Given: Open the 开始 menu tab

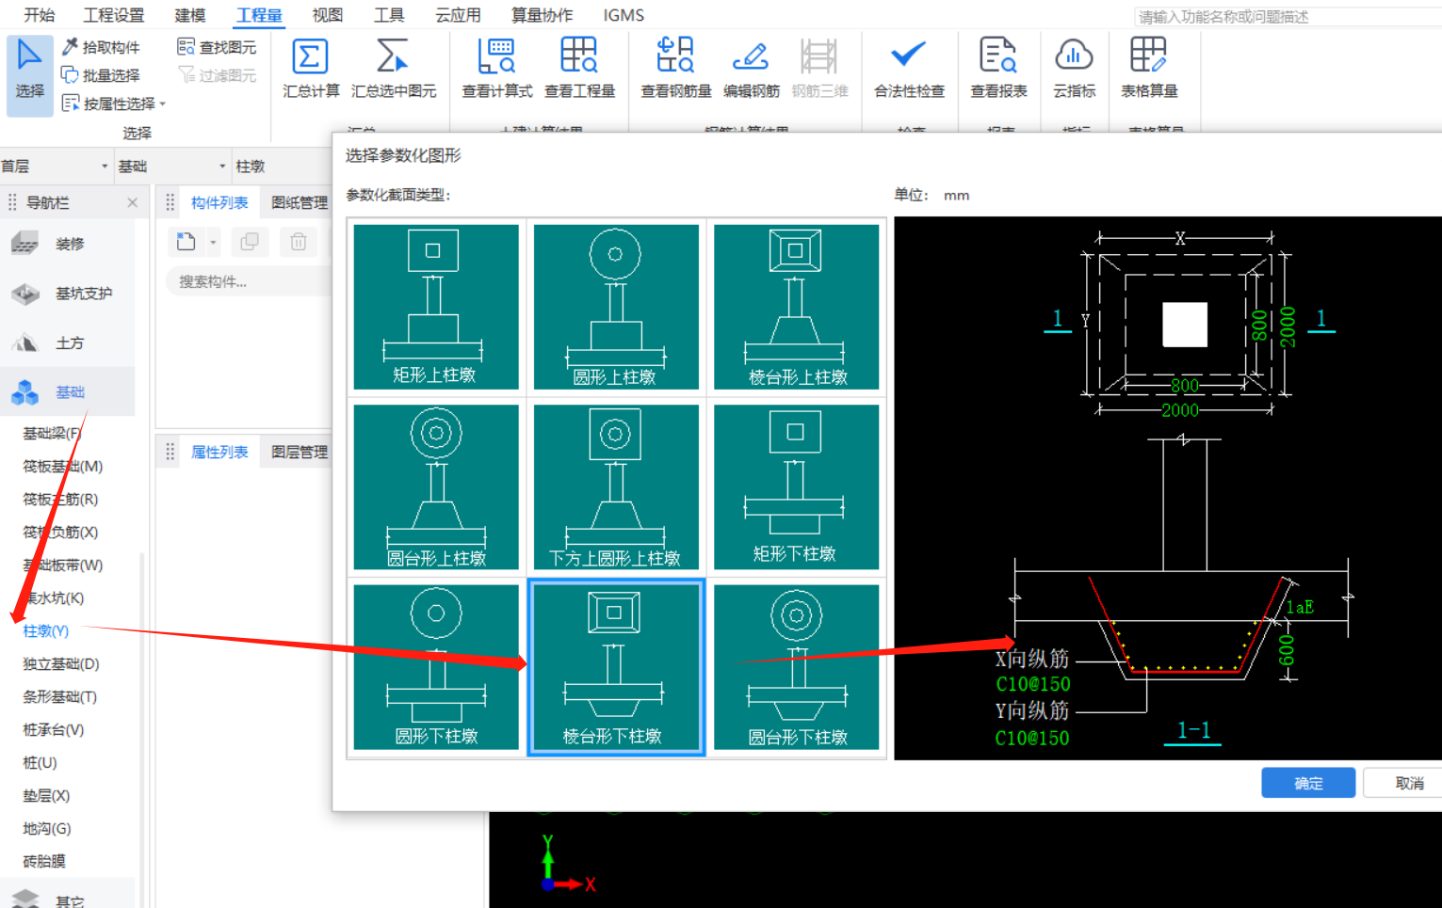Looking at the screenshot, I should 40,15.
